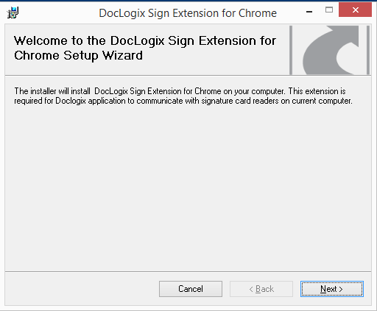The image size is (377, 311).
Task: Click the 'required for Doclogix application' text line
Action: click(x=183, y=101)
